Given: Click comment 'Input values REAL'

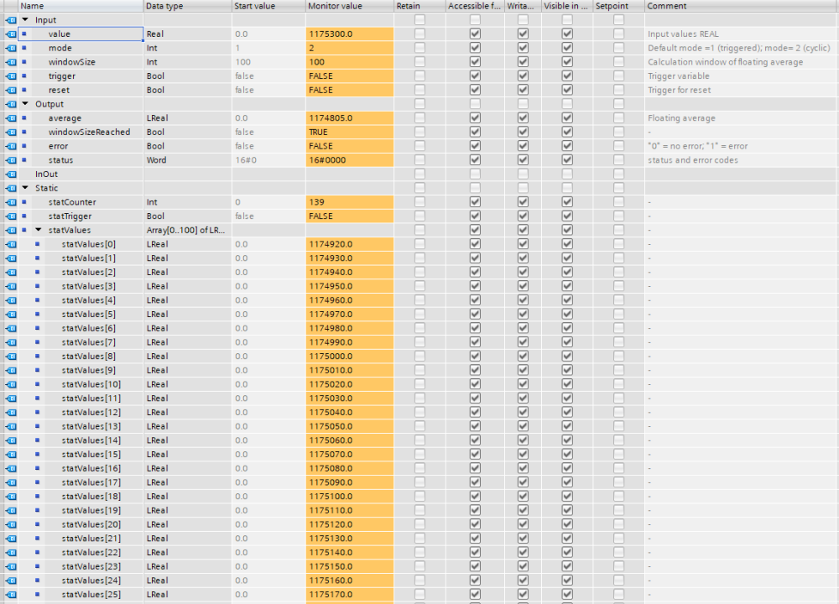Looking at the screenshot, I should 683,34.
